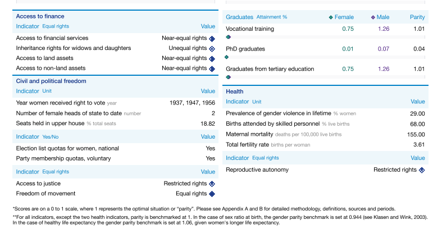Click the diamond icon beside Access to financial services

point(212,38)
